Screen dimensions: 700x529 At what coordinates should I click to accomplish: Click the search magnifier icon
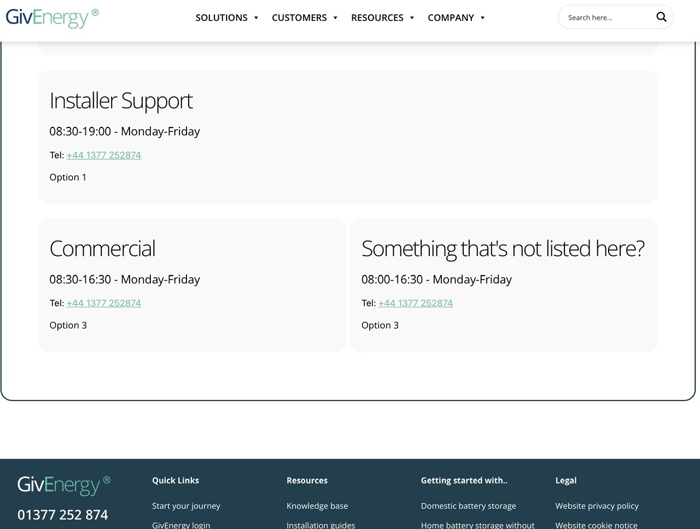661,17
